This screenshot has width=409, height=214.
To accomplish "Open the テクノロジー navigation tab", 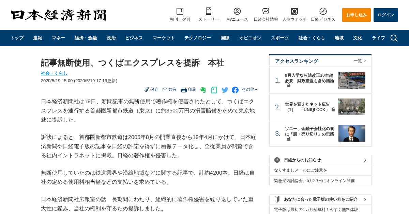I will click(198, 38).
